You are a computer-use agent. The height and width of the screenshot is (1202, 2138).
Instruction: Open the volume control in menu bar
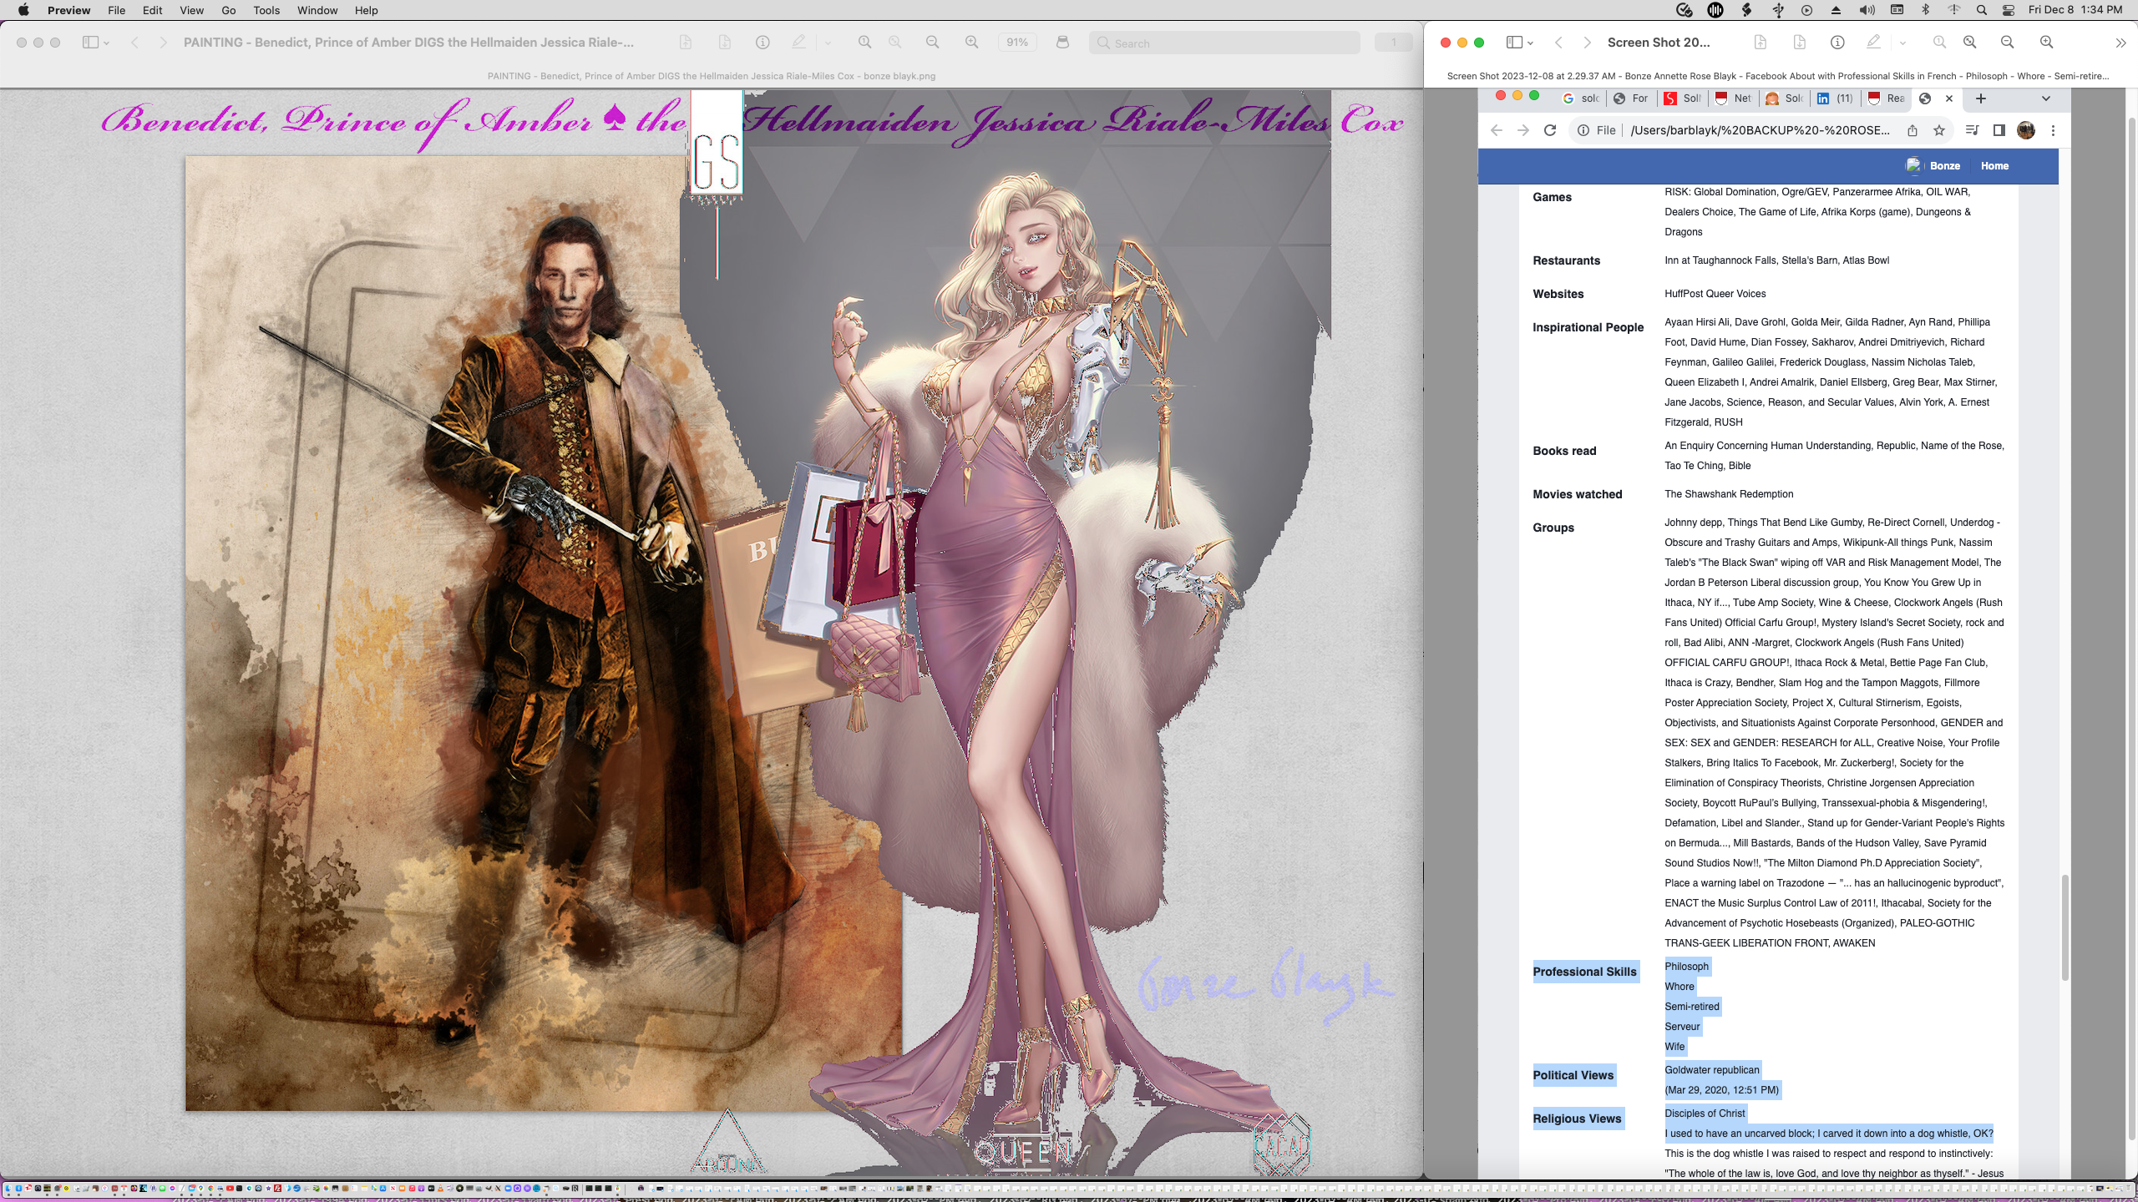click(1867, 10)
